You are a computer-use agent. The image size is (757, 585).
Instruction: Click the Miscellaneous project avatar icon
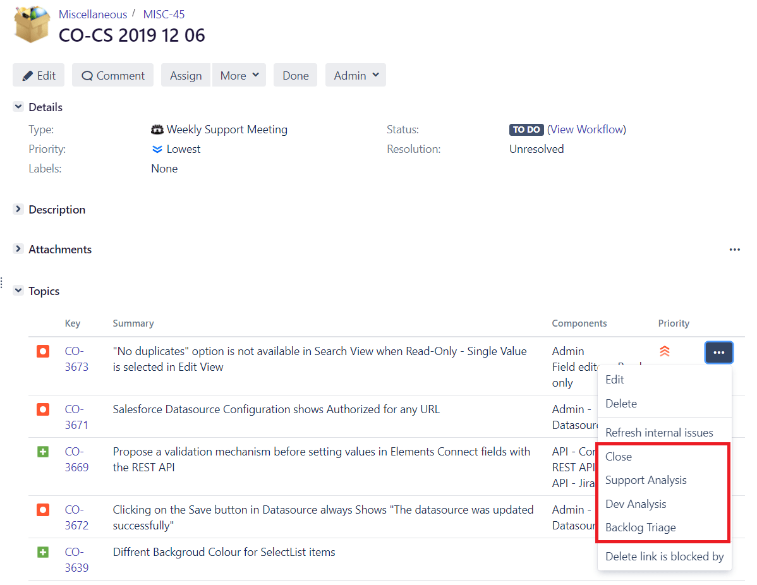point(31,24)
